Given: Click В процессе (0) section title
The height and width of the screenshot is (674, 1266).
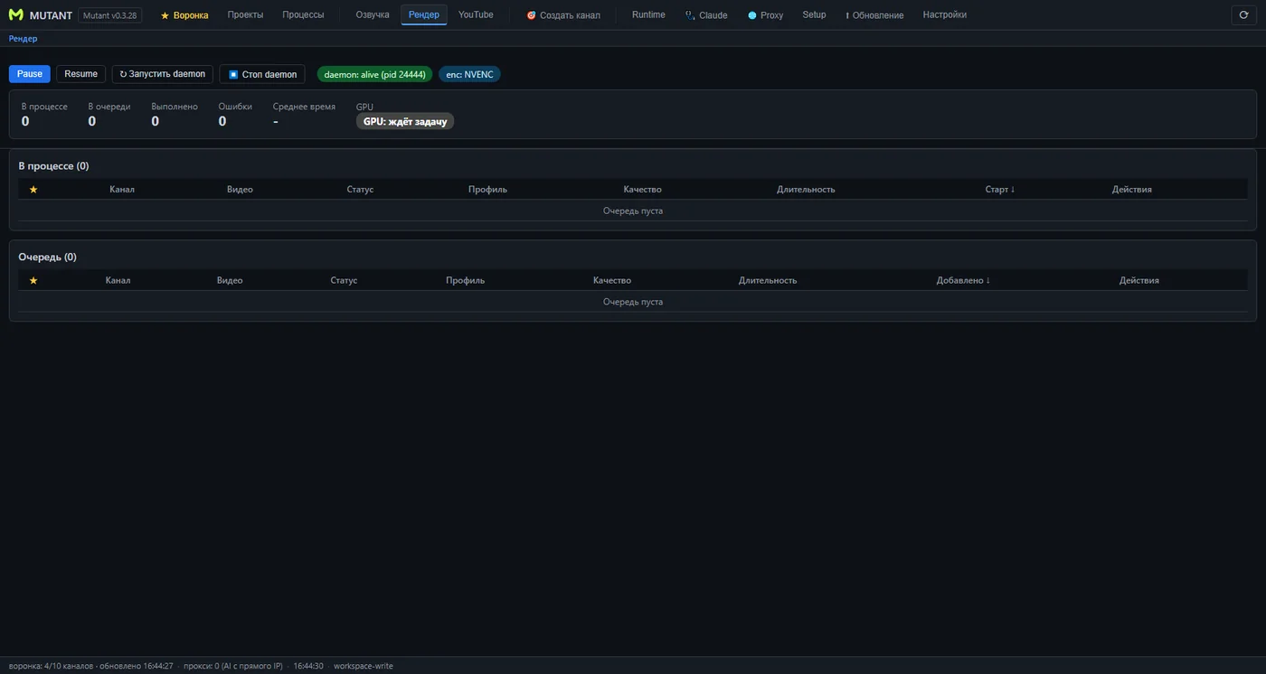Looking at the screenshot, I should 53,166.
